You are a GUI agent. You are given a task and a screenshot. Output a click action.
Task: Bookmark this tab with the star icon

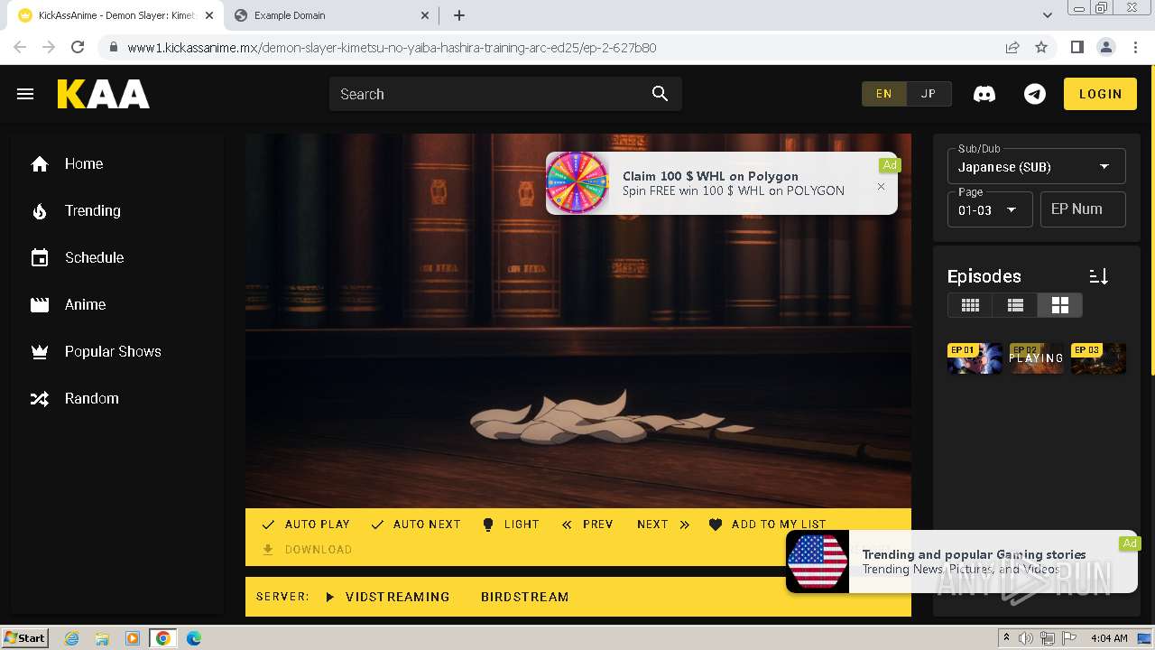tap(1041, 48)
